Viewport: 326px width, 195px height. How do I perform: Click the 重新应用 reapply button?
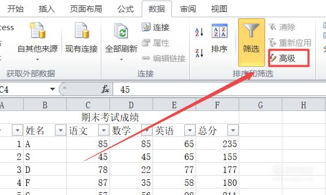[289, 43]
